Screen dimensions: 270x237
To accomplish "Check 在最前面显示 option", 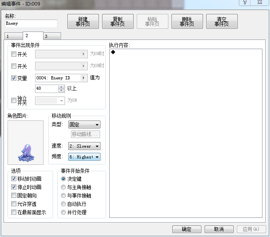I will pos(14,212).
